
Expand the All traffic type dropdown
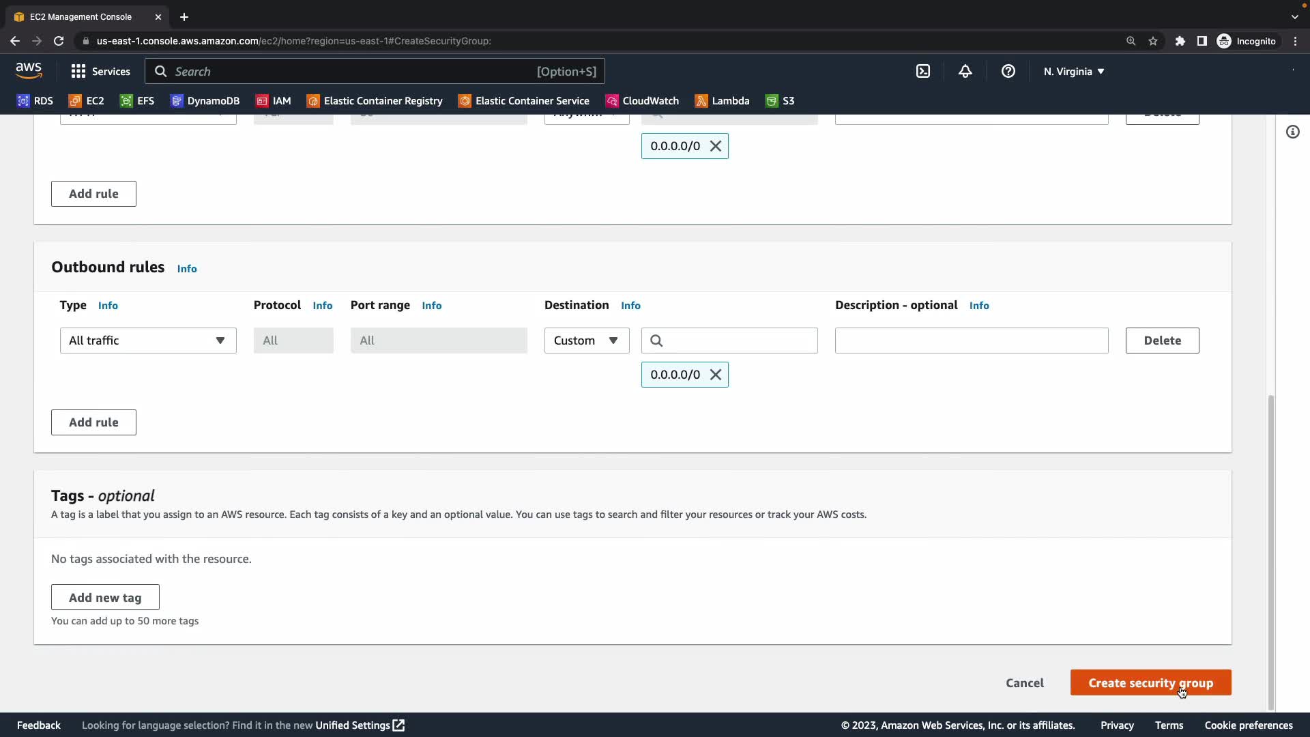tap(147, 341)
